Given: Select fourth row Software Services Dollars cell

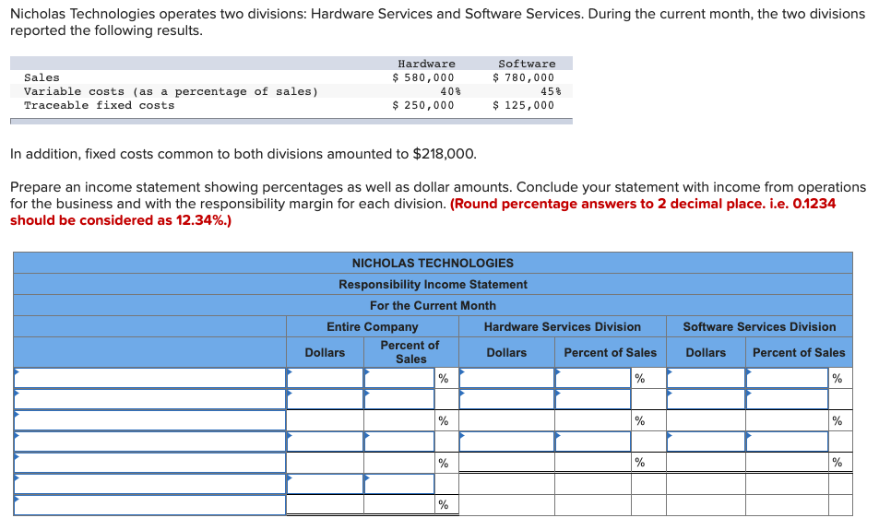Looking at the screenshot, I should tap(706, 441).
